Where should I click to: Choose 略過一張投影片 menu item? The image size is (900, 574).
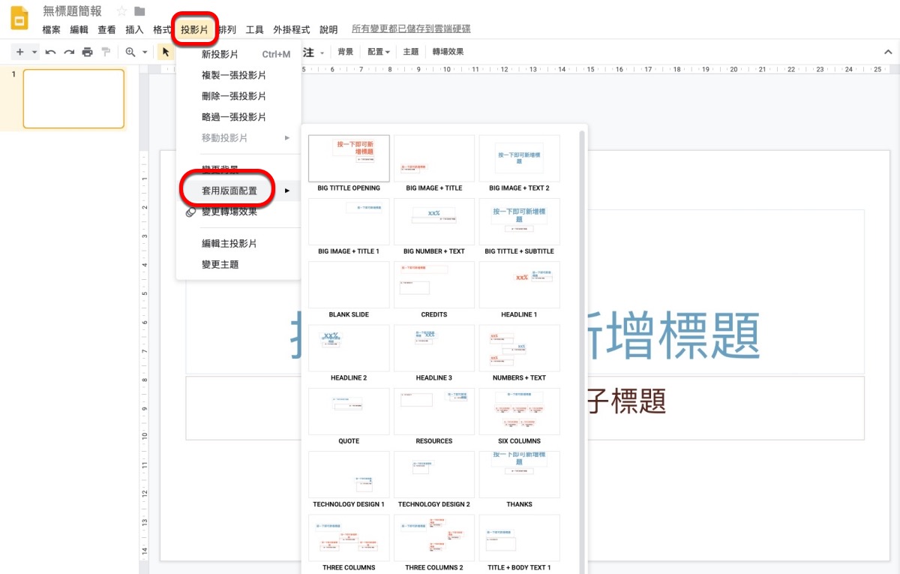(238, 117)
